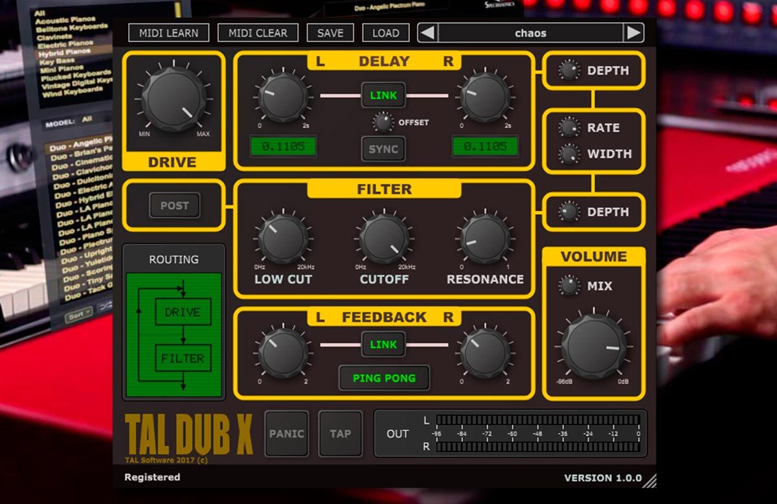Select Wind Keyboards in the Keyscape category list

(72, 93)
